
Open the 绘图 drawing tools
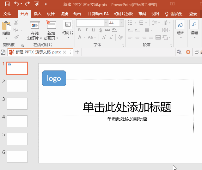click(x=180, y=29)
